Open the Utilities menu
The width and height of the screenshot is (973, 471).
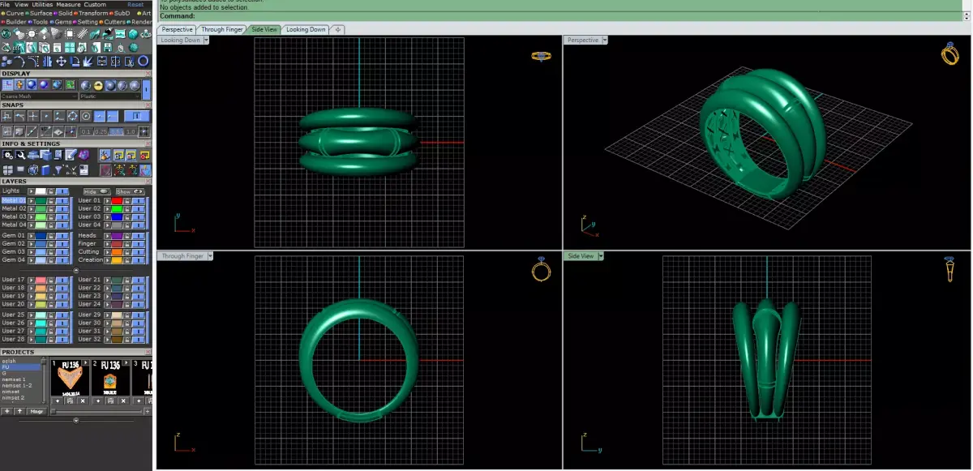pos(43,5)
